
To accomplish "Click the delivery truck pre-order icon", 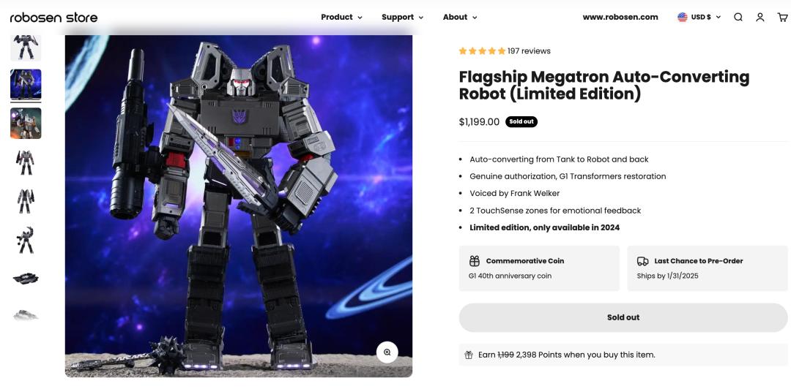I will tap(642, 261).
